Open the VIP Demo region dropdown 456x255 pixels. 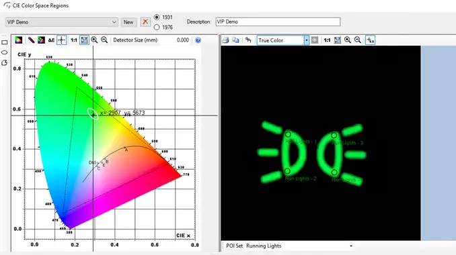pyautogui.click(x=62, y=22)
